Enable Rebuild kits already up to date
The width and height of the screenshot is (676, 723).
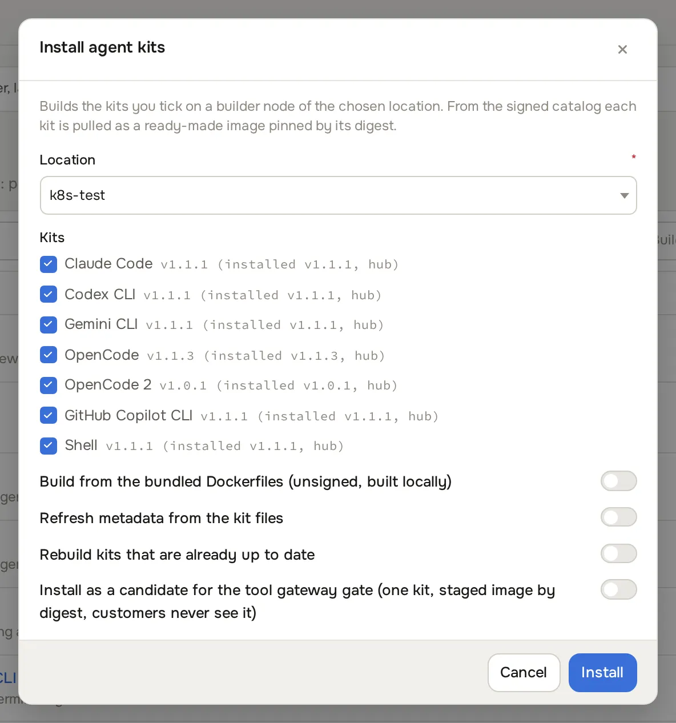click(618, 553)
